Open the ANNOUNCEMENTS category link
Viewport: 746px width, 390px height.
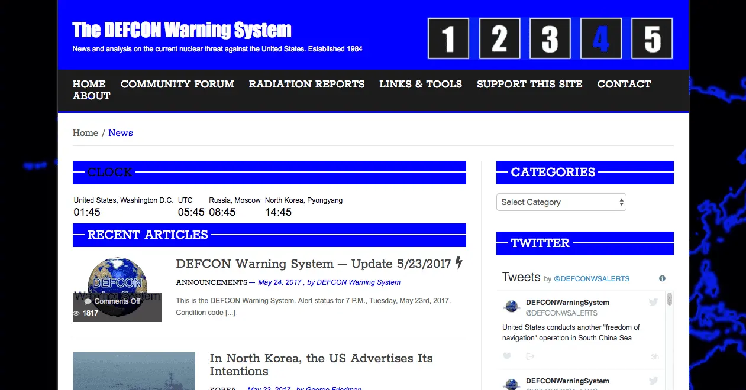click(212, 282)
